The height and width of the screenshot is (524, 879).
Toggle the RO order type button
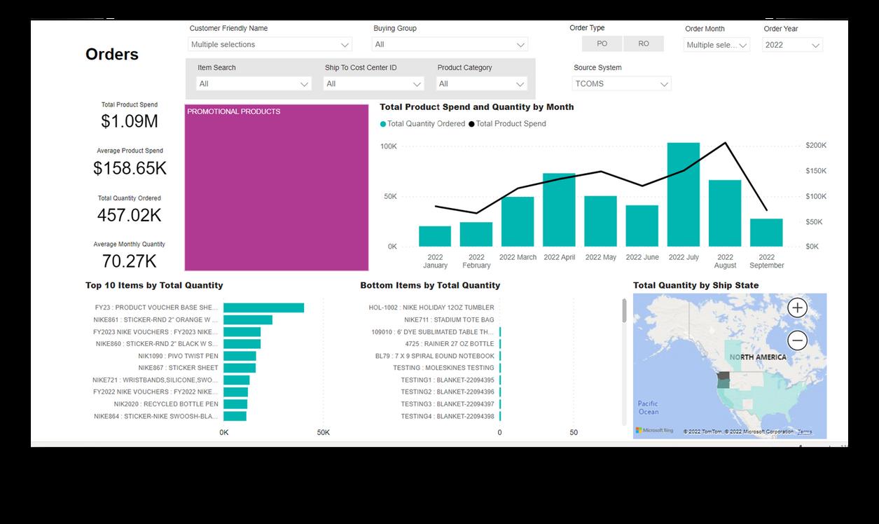[x=644, y=43]
